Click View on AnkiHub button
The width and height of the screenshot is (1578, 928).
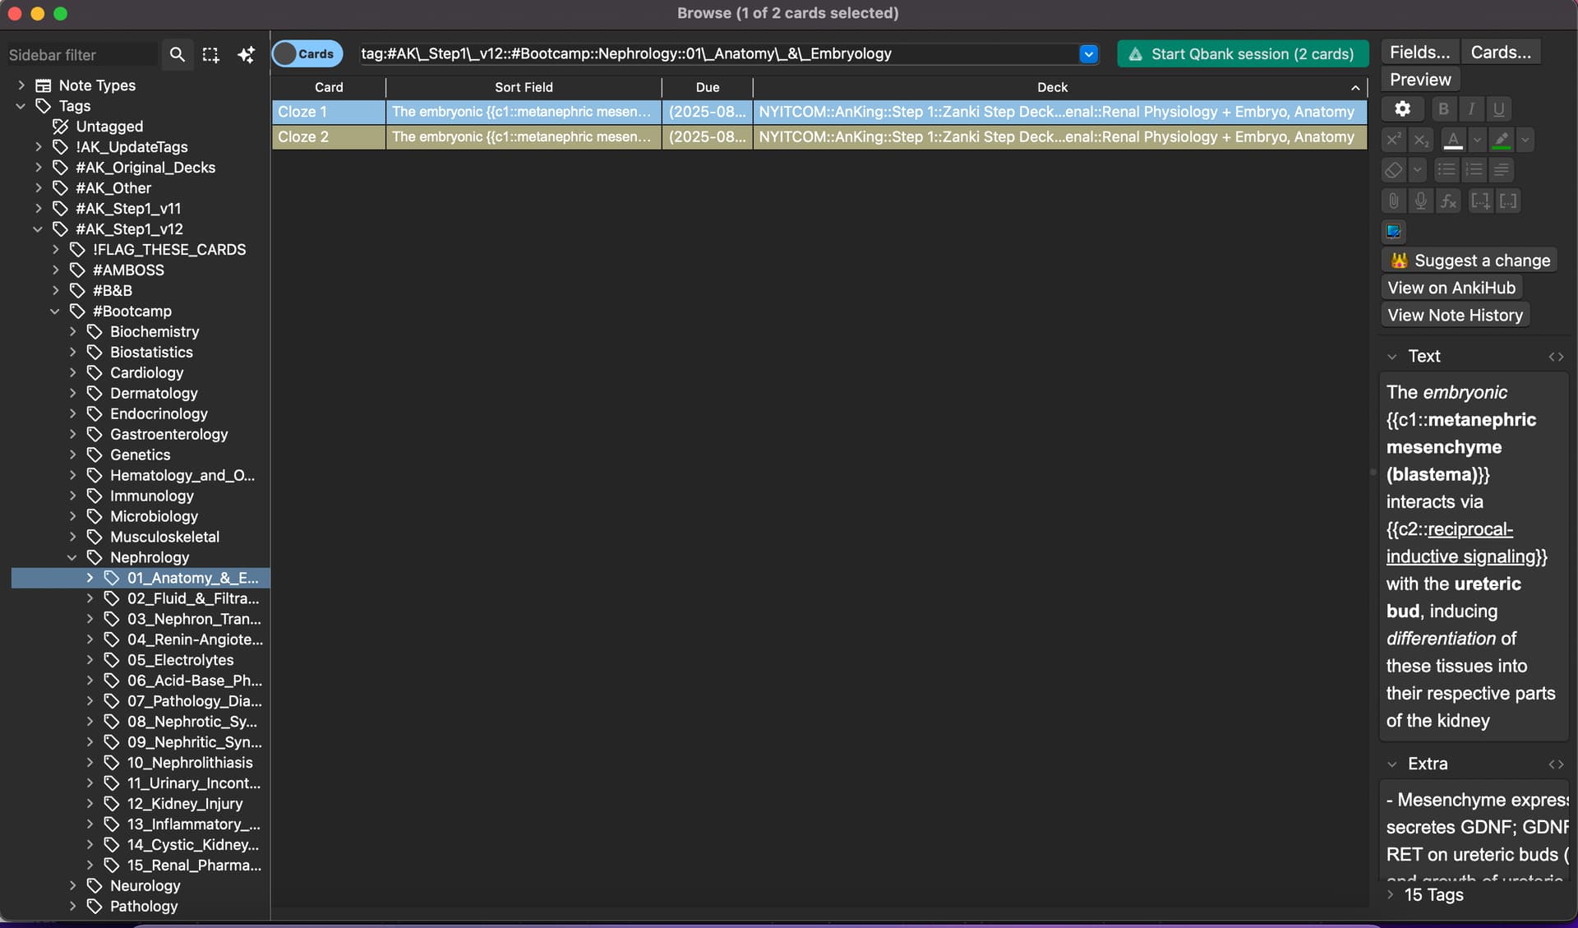pos(1451,288)
